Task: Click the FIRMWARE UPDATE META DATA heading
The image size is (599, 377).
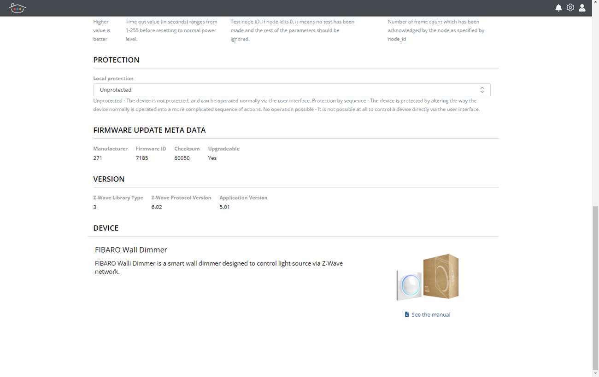Action: [149, 130]
